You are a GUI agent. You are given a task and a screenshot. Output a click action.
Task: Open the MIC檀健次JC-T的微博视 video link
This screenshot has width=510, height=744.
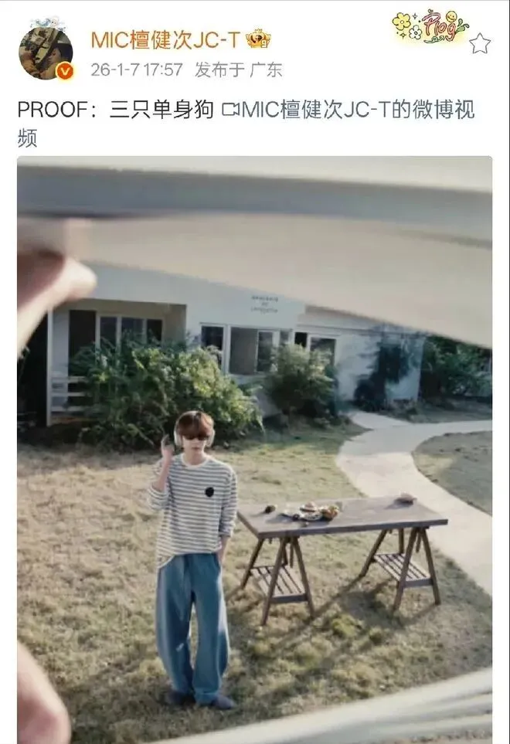tap(358, 110)
